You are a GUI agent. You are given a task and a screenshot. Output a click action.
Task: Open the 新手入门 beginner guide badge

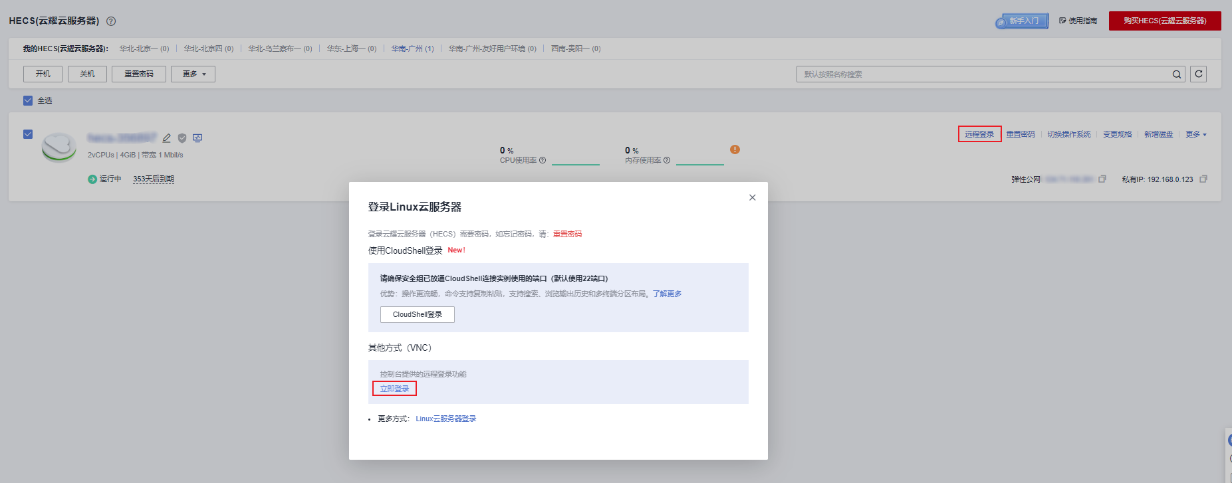click(1022, 21)
